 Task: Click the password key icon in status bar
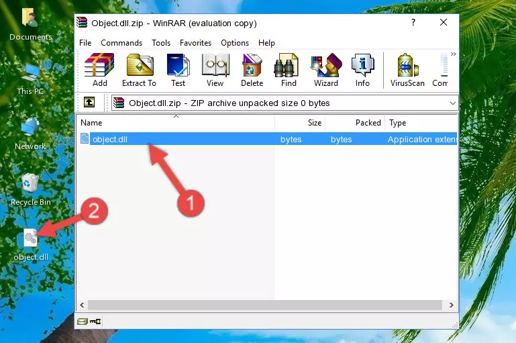tap(95, 322)
